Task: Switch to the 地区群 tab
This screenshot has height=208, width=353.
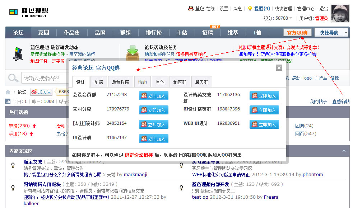Action: click(180, 82)
